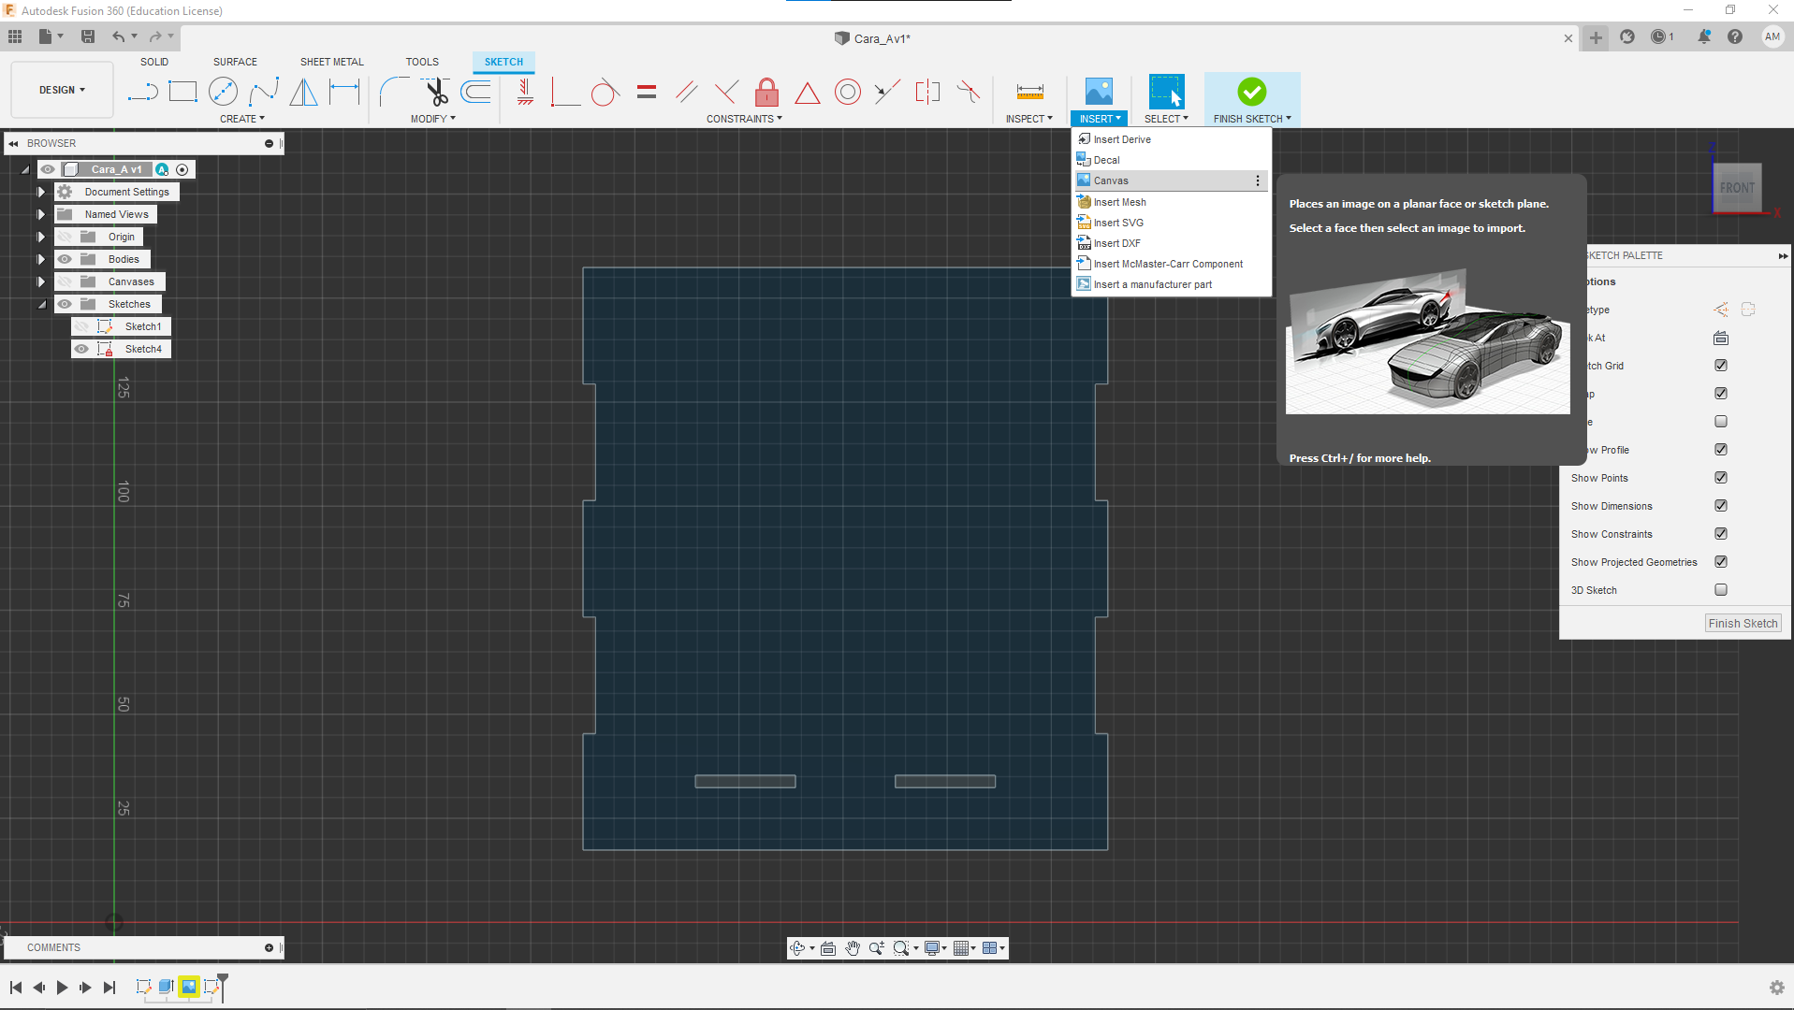1794x1010 pixels.
Task: Select the 2-Point Rectangle sketch tool
Action: [x=182, y=92]
